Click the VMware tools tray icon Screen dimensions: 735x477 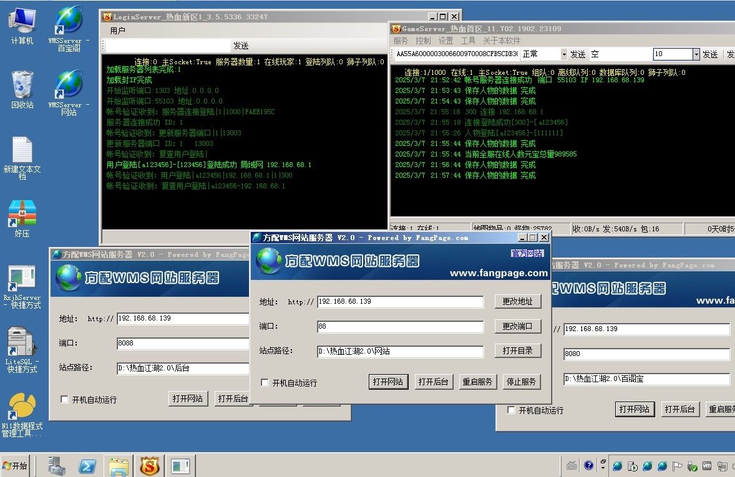(x=707, y=466)
